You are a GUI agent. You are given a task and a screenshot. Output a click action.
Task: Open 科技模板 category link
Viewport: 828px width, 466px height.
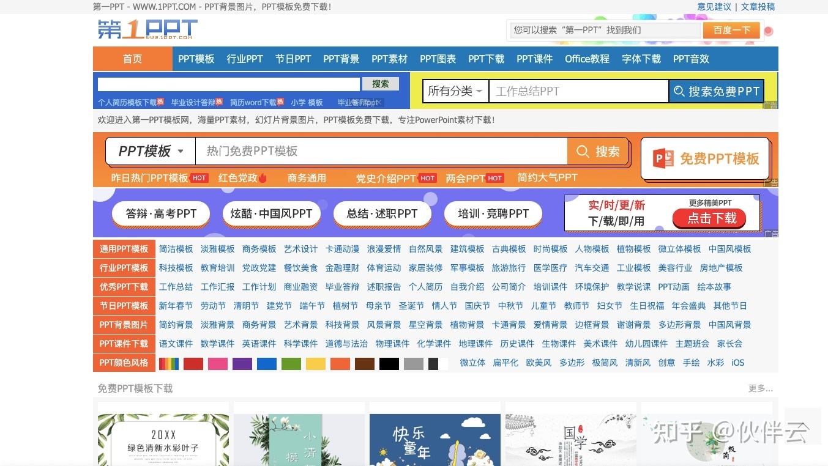coord(176,268)
